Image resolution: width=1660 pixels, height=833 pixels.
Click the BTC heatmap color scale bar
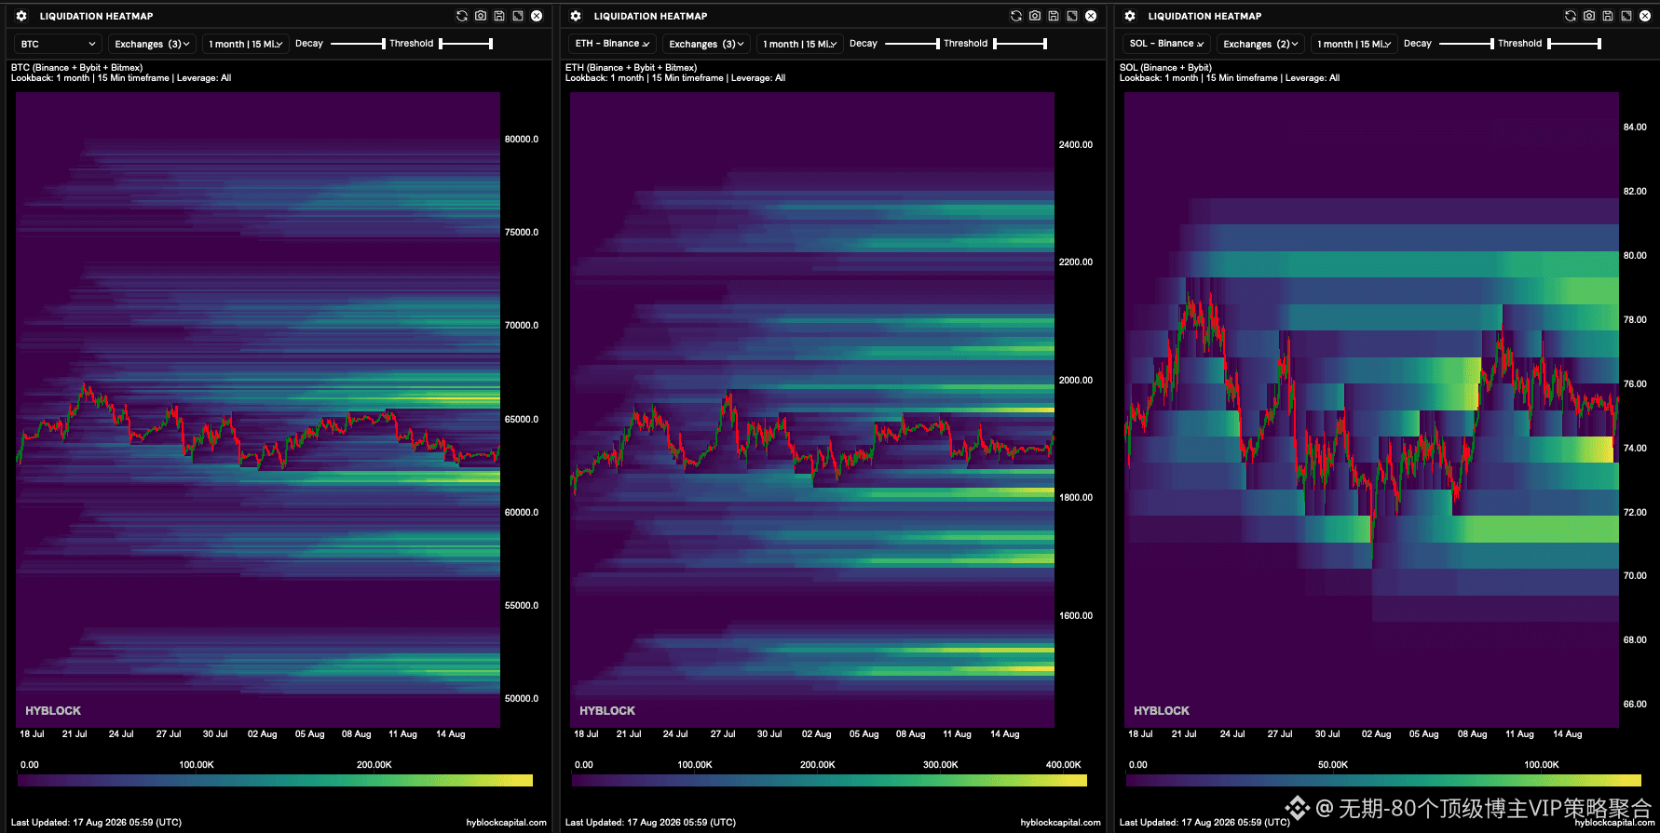click(x=275, y=781)
